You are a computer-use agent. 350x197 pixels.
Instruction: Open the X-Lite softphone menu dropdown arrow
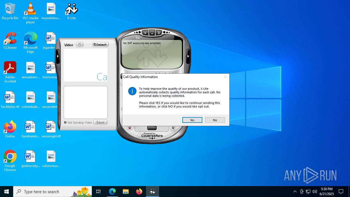click(145, 33)
